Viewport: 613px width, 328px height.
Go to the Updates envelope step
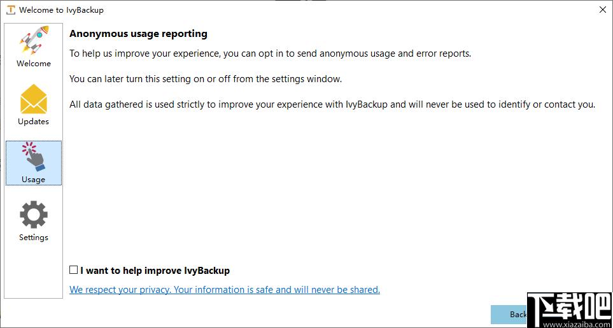34,105
